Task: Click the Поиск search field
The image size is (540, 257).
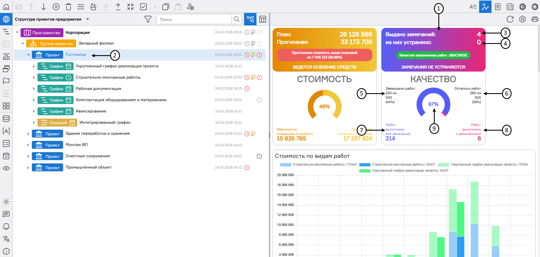Action: pos(194,19)
